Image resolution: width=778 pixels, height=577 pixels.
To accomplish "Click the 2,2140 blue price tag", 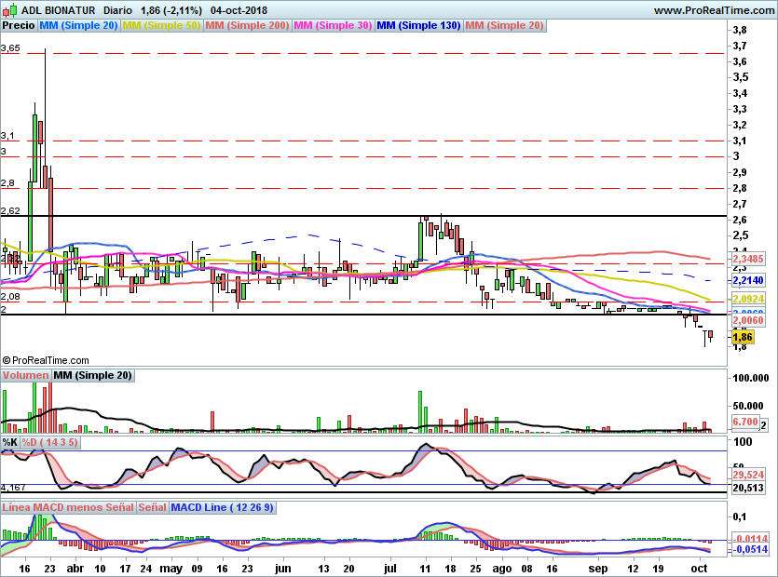I will coord(748,280).
